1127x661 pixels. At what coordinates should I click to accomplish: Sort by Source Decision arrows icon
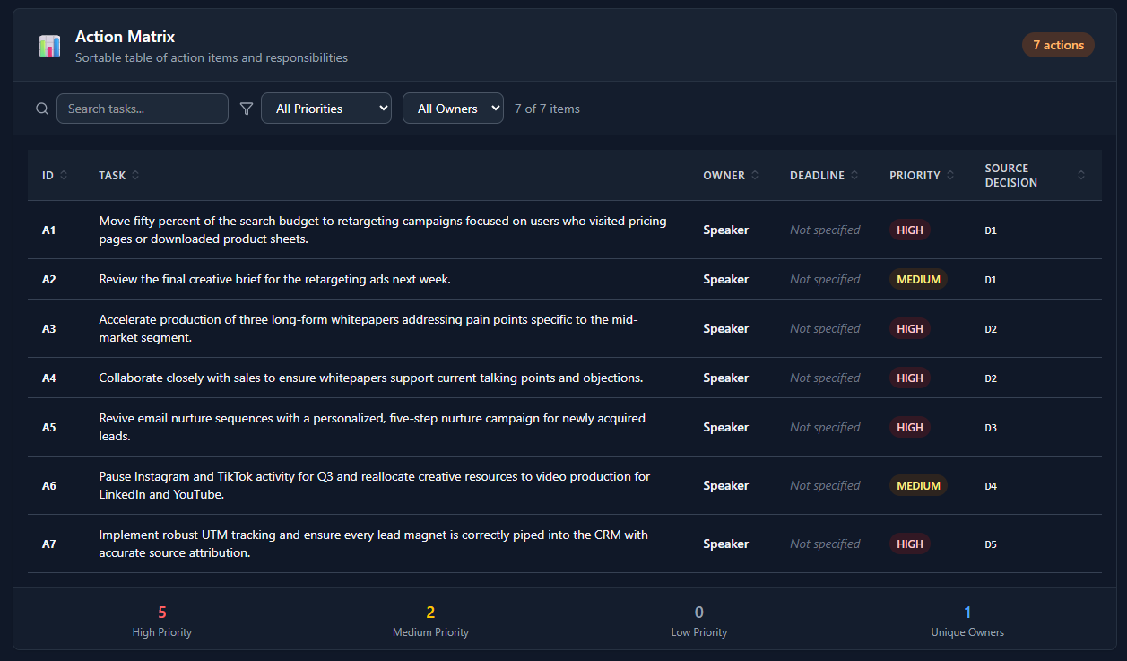point(1081,175)
